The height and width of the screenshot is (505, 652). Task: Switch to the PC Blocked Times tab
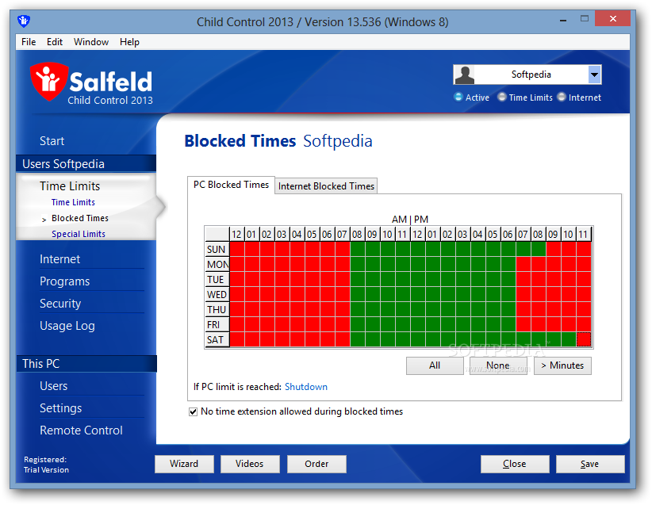click(x=231, y=185)
